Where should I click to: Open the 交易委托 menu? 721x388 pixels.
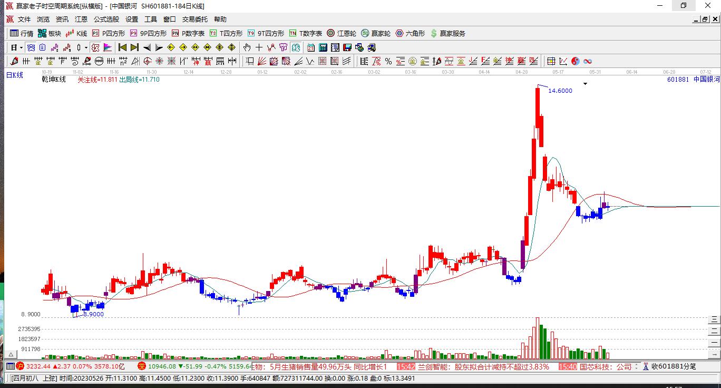pos(195,19)
